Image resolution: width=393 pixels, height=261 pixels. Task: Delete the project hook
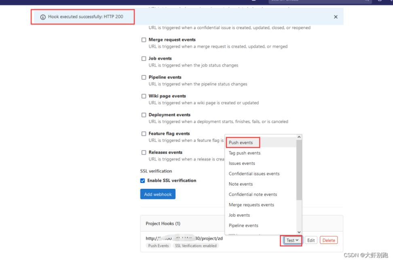pos(328,240)
